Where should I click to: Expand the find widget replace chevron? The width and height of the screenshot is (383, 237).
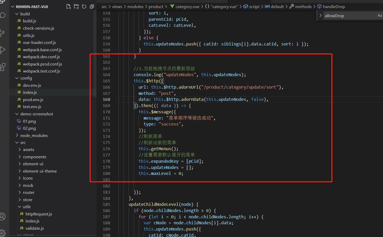point(320,16)
